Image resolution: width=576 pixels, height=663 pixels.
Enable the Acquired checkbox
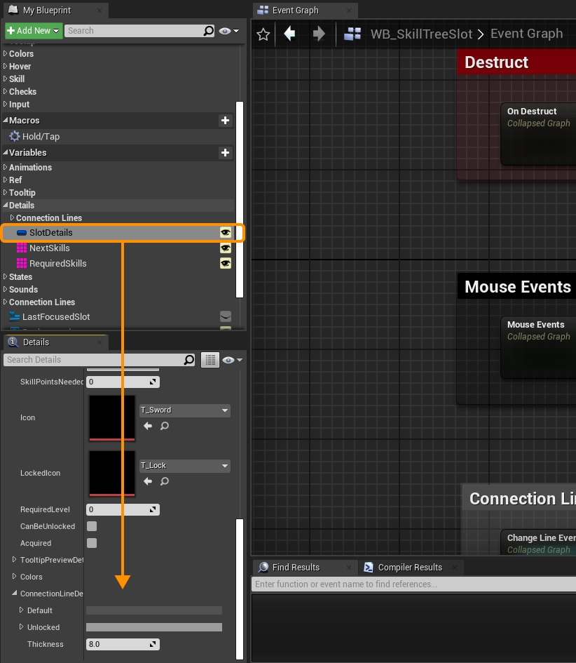click(92, 543)
